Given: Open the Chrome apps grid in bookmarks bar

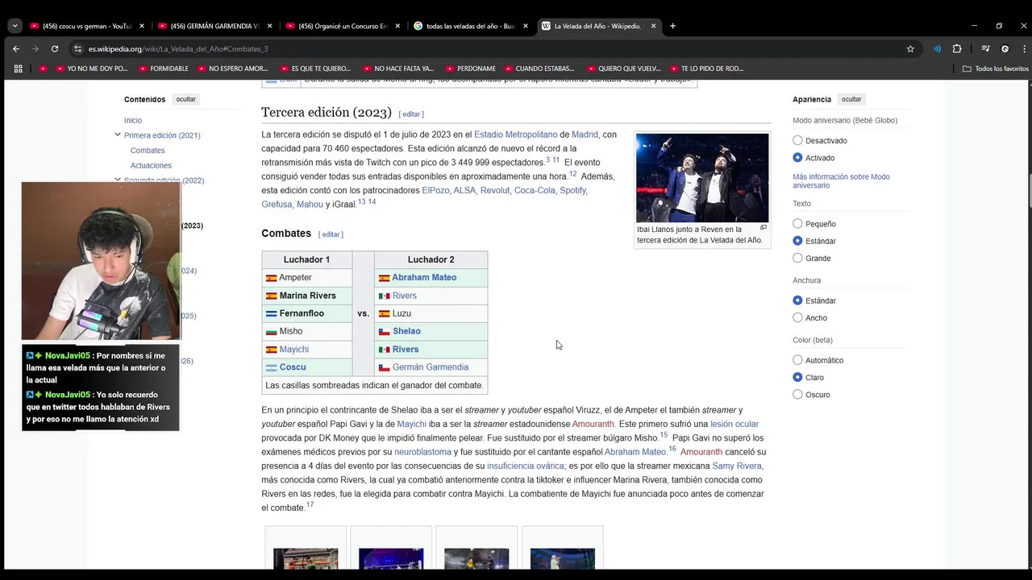Looking at the screenshot, I should (18, 68).
